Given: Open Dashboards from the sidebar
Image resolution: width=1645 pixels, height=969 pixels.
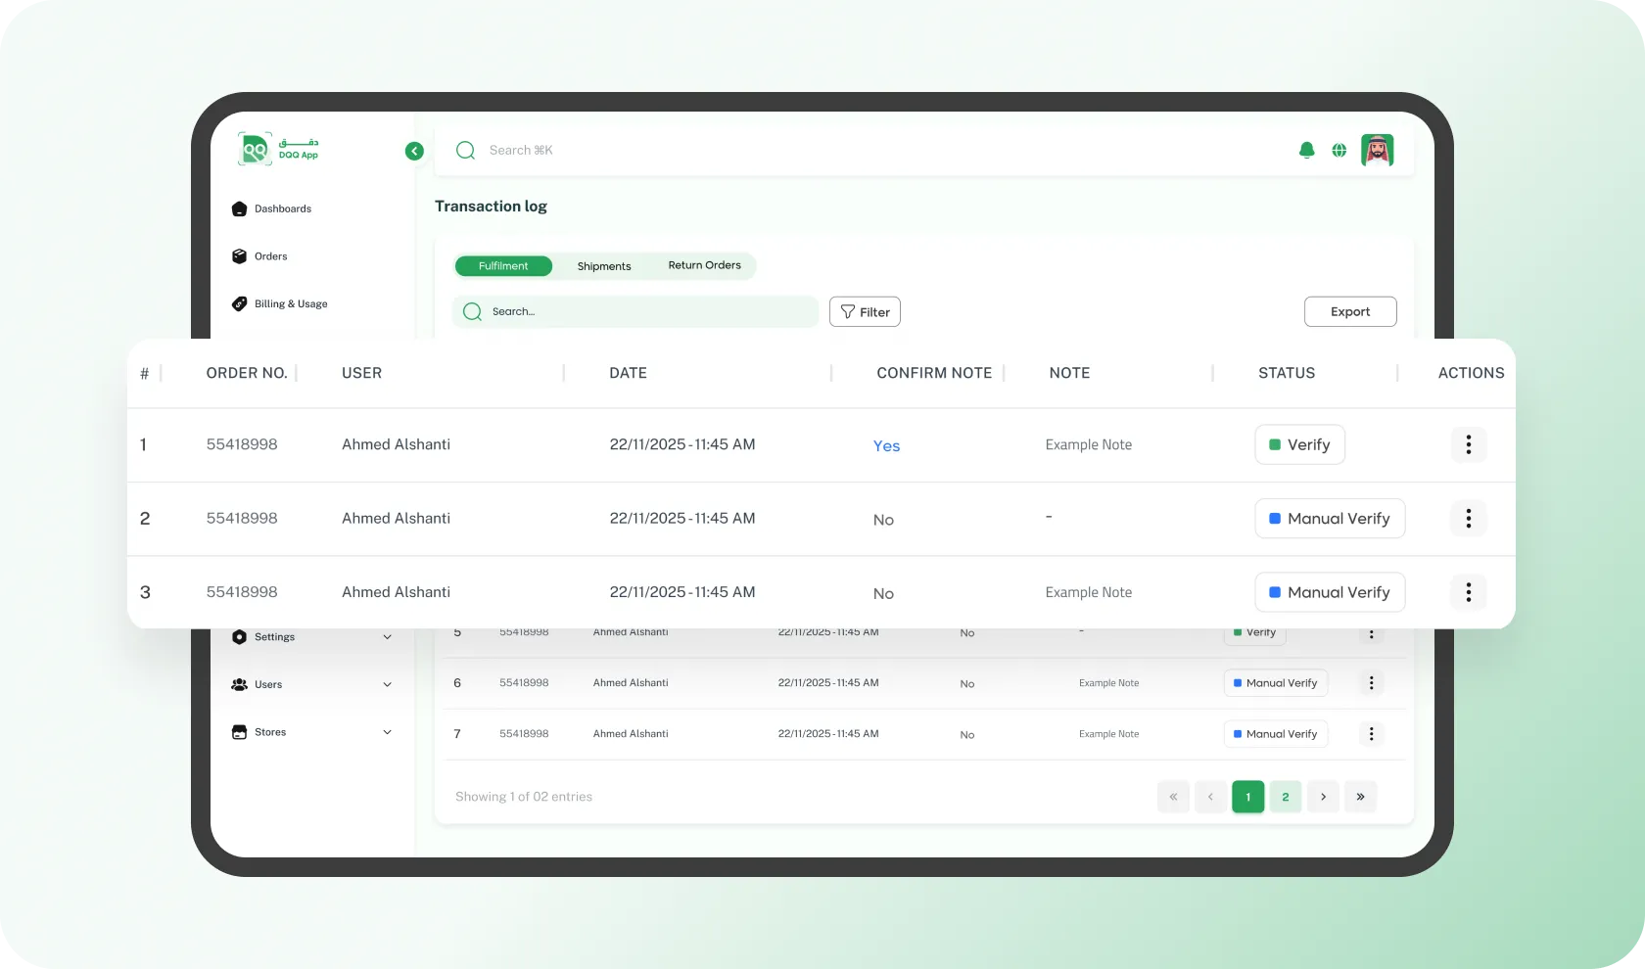Looking at the screenshot, I should pyautogui.click(x=282, y=208).
